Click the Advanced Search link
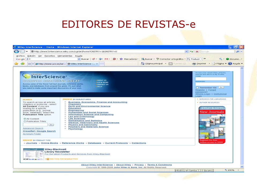257x193 pixels. (x=33, y=128)
